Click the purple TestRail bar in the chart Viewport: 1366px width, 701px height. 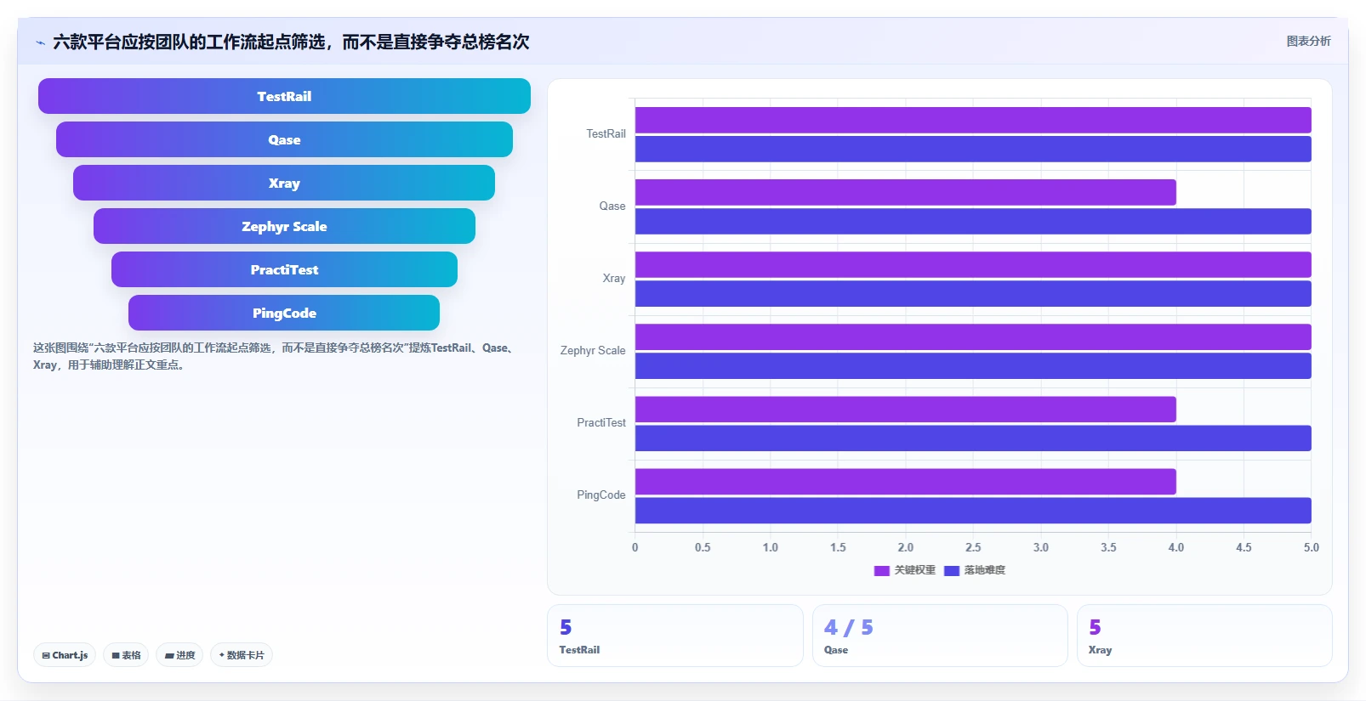point(973,120)
